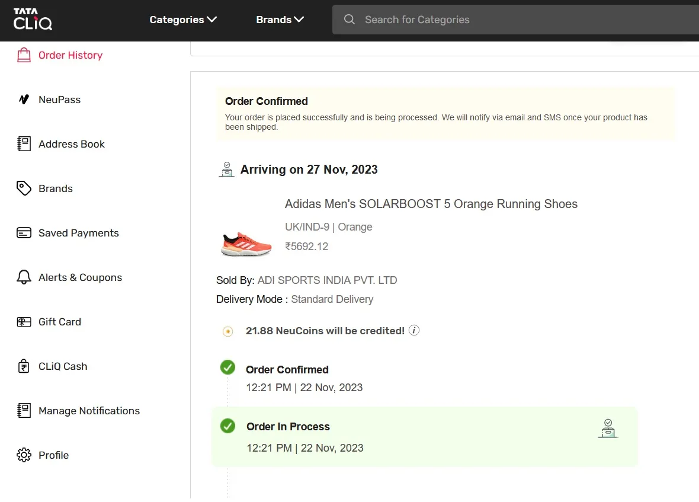
Task: Click the Tata CLiQ logo
Action: click(x=33, y=19)
